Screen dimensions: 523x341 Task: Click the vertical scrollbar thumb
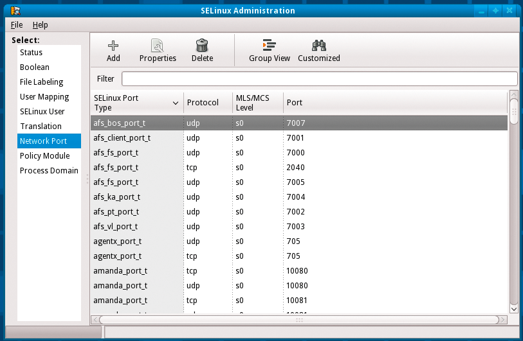[x=514, y=112]
